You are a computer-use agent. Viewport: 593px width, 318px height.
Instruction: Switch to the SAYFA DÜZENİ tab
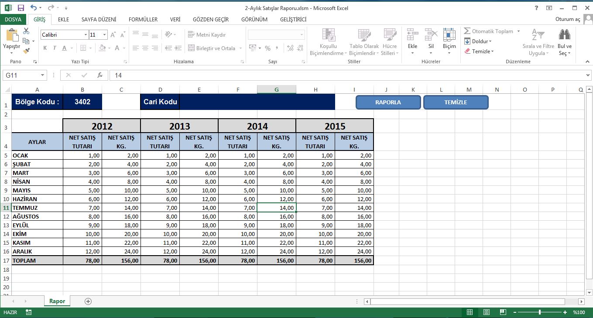coord(99,19)
